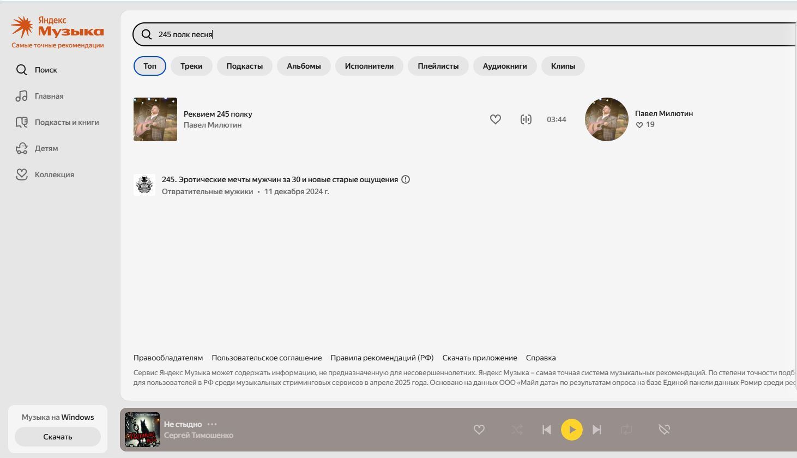Click the explicit info icon beside podcast title
The width and height of the screenshot is (797, 458).
(406, 179)
